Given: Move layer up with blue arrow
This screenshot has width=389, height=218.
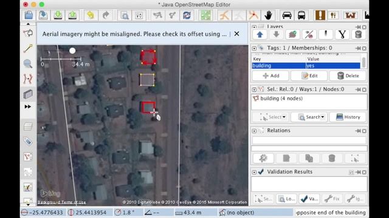Looking at the screenshot, I should pyautogui.click(x=260, y=35).
